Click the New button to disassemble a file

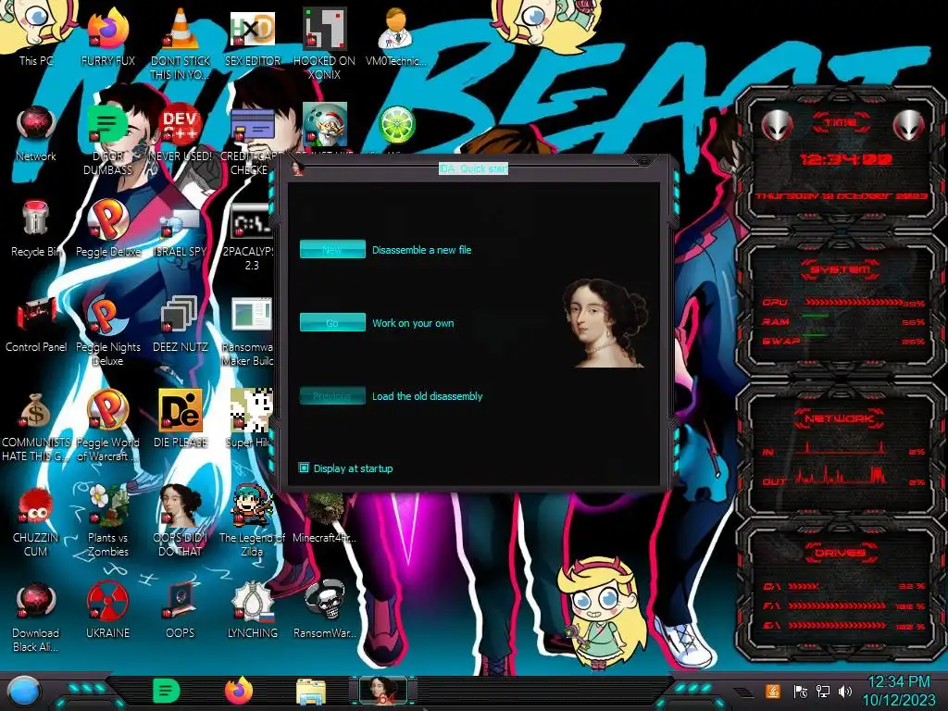tap(332, 249)
